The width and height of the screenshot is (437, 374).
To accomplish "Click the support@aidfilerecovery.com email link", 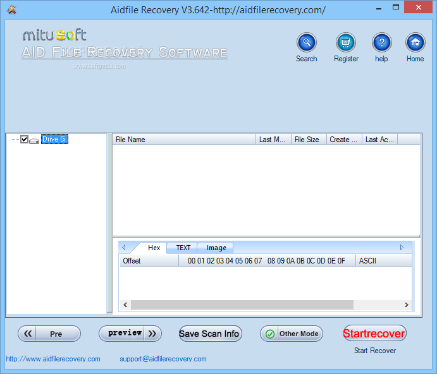I will pos(163,359).
